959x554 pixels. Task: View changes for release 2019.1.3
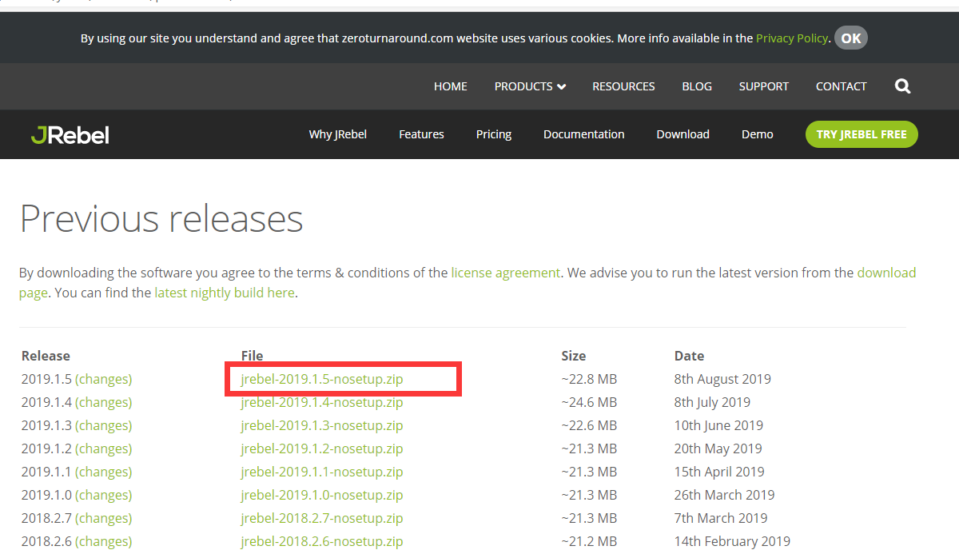[104, 425]
